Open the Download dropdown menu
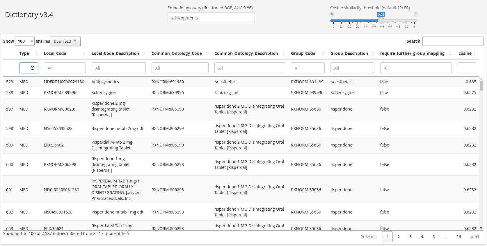The width and height of the screenshot is (487, 246). point(65,41)
